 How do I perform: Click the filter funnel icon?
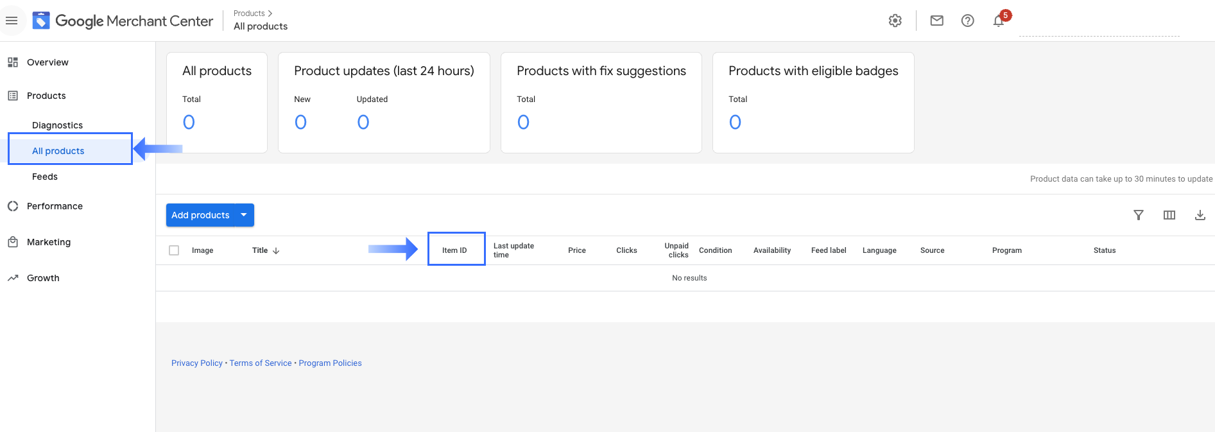(1138, 215)
